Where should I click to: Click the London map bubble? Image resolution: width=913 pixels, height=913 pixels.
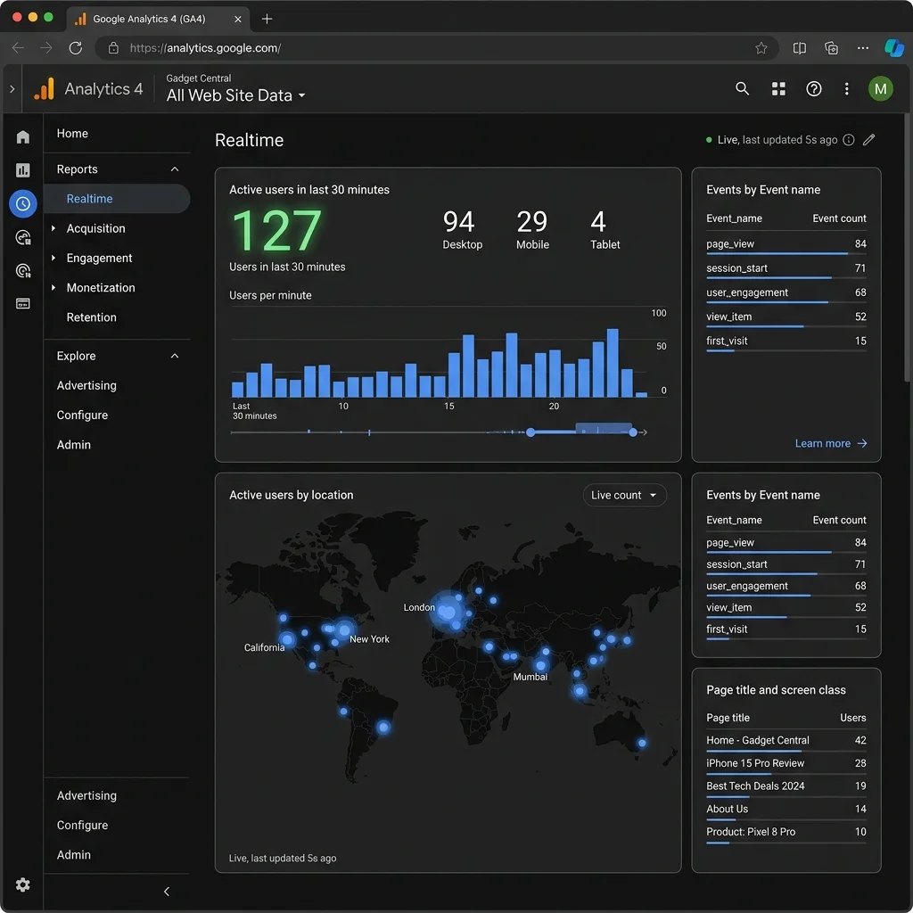click(x=448, y=612)
